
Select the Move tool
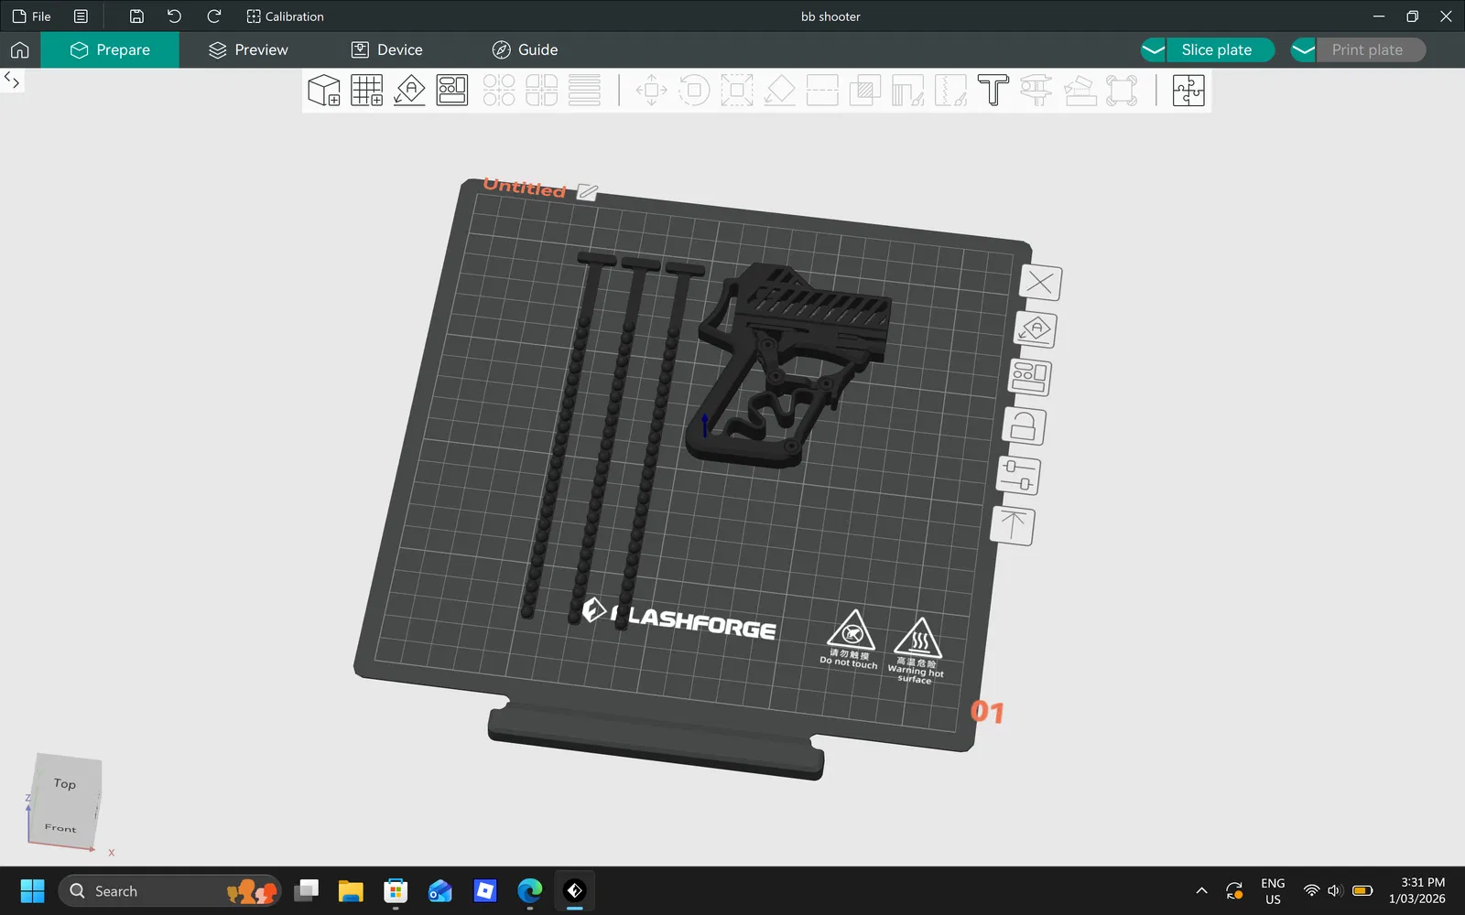coord(651,90)
